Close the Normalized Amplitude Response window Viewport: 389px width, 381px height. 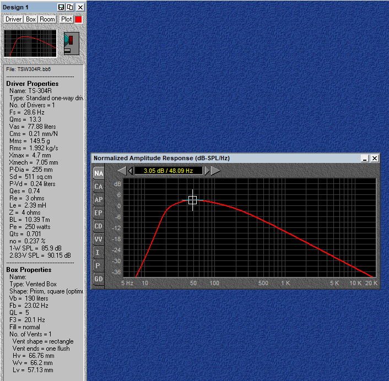[x=375, y=159]
